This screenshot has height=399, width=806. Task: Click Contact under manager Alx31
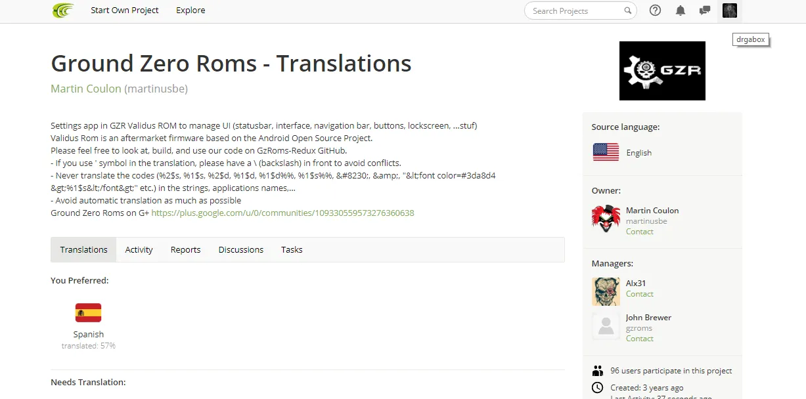tap(640, 294)
